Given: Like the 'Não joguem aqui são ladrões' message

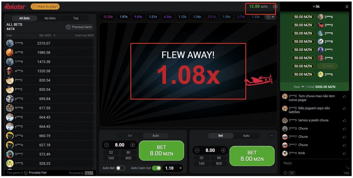Looking at the screenshot, I should pyautogui.click(x=344, y=108).
